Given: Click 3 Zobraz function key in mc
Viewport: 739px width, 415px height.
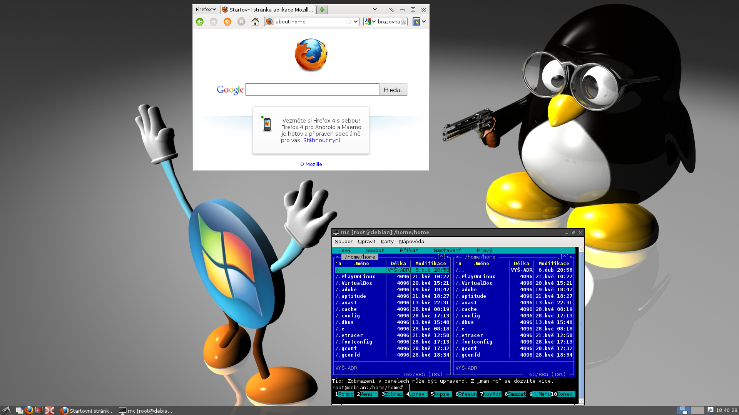Looking at the screenshot, I should pyautogui.click(x=392, y=394).
